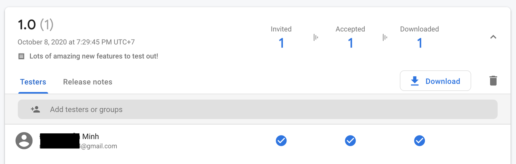Click the Accepted checkmark for Minh
Image resolution: width=516 pixels, height=164 pixels.
point(350,141)
